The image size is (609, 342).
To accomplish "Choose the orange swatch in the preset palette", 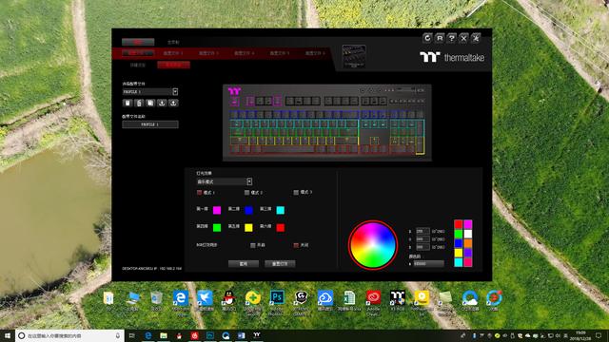I will coord(468,243).
